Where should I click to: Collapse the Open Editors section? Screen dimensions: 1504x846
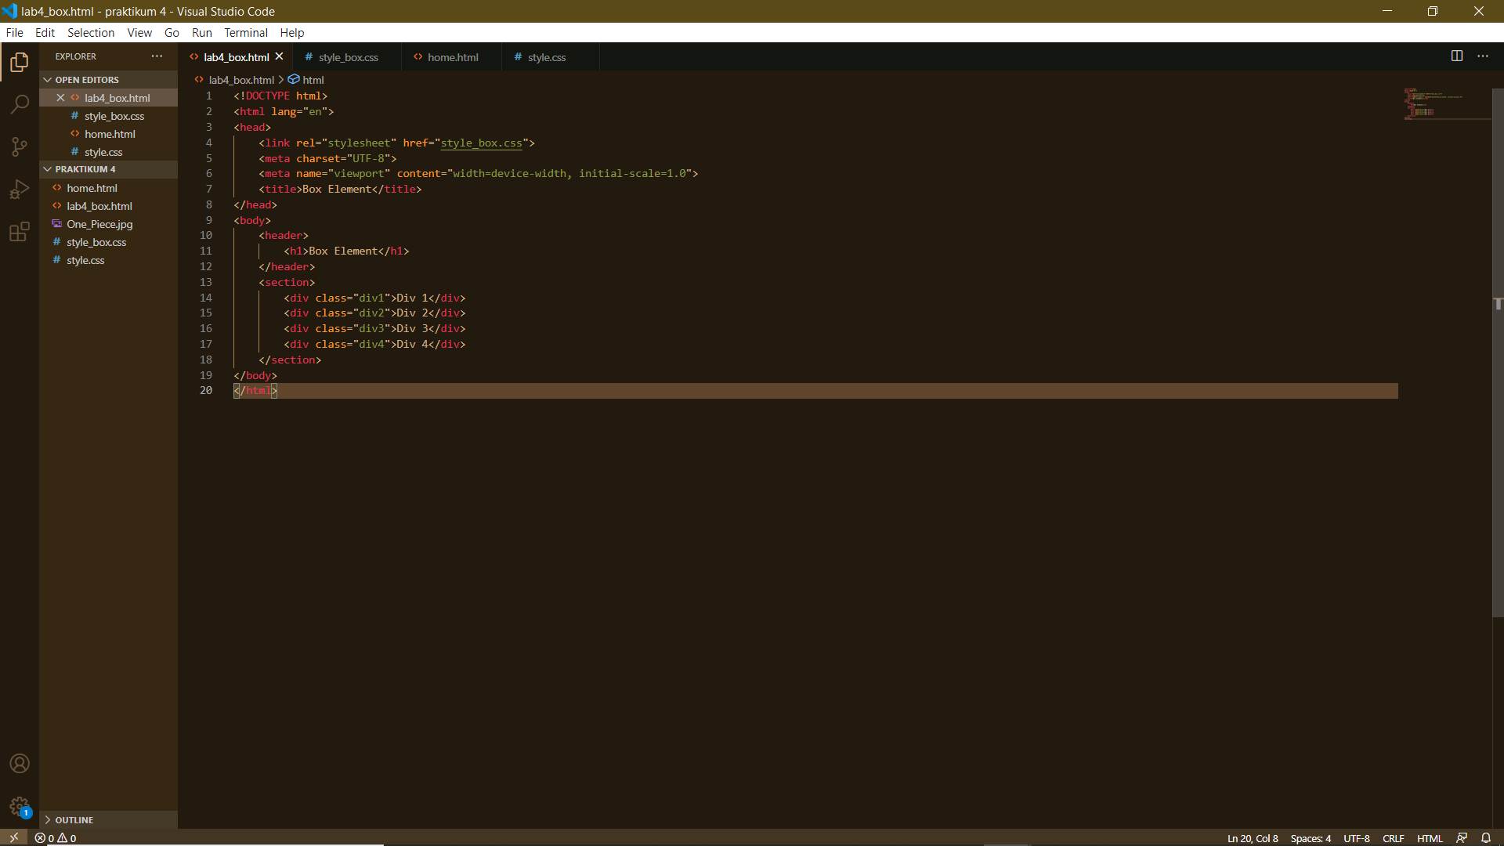[108, 80]
